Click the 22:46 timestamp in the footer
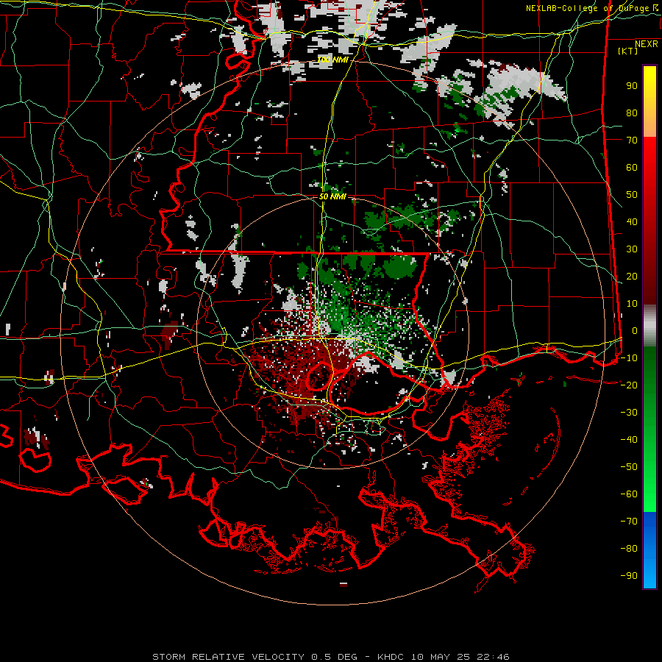The height and width of the screenshot is (662, 662). point(493,657)
